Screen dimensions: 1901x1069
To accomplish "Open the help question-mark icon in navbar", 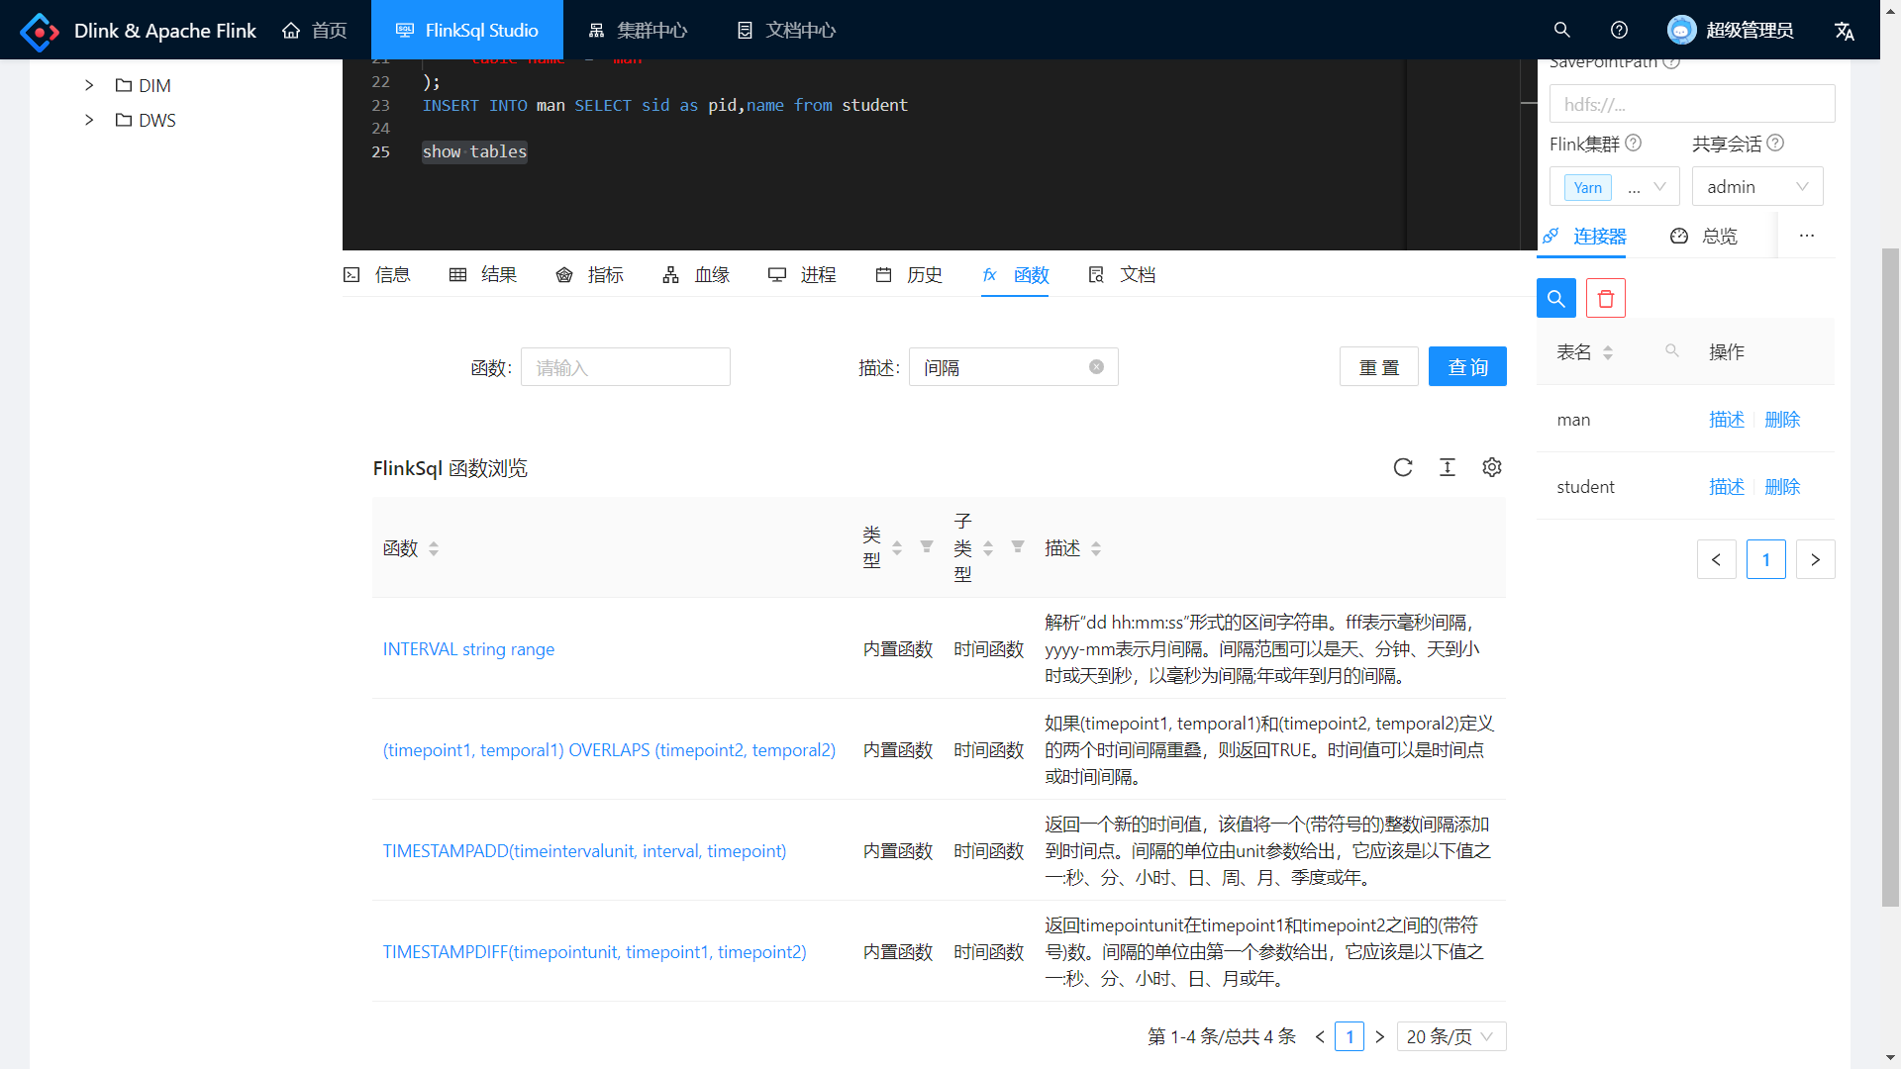I will coord(1619,30).
